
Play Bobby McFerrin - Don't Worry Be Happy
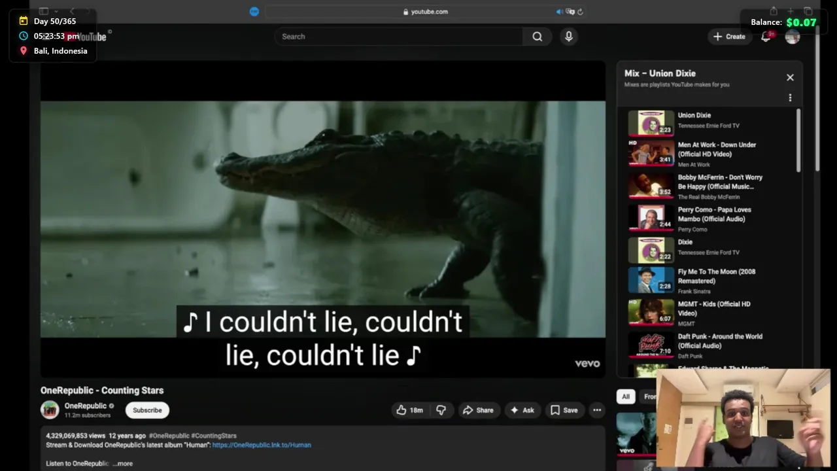point(709,186)
